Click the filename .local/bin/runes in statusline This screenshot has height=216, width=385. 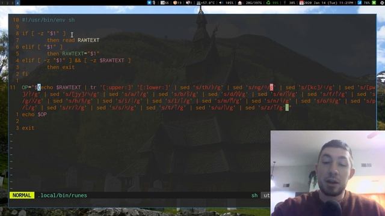[63, 196]
